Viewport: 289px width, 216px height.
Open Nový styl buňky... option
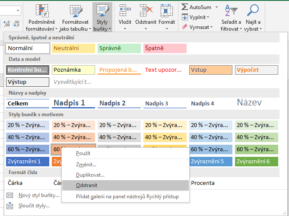point(39,195)
